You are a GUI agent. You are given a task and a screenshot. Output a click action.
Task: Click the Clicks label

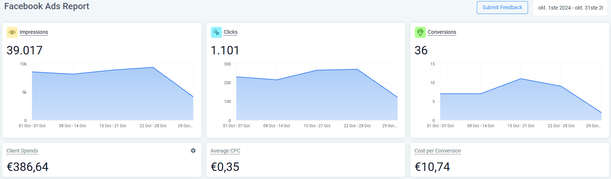tap(230, 32)
